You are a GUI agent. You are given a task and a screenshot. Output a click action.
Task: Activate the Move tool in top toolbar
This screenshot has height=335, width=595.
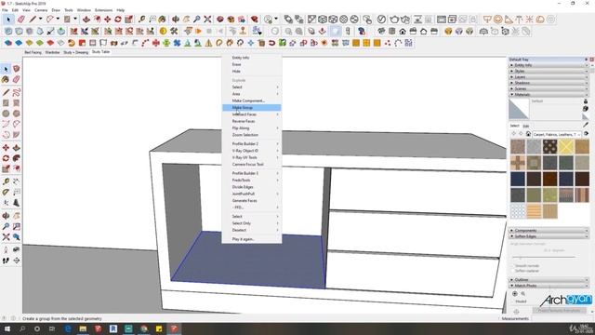tap(108, 19)
